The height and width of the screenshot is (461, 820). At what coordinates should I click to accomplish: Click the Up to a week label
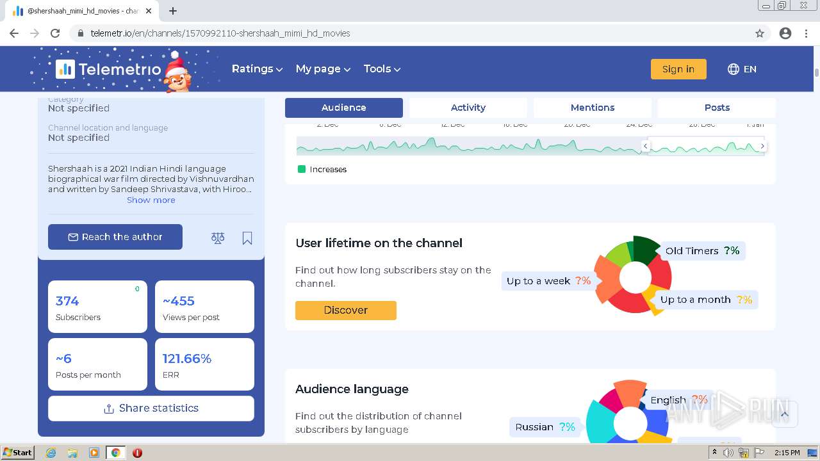(548, 281)
